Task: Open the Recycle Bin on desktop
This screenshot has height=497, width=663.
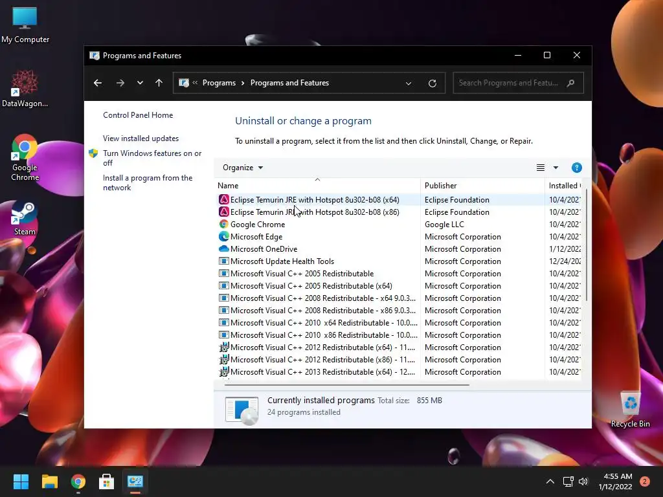Action: (630, 410)
